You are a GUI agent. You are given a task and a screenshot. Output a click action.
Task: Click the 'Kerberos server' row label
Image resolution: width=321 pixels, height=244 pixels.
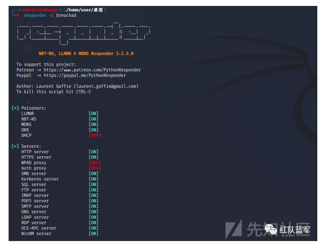pyautogui.click(x=40, y=179)
